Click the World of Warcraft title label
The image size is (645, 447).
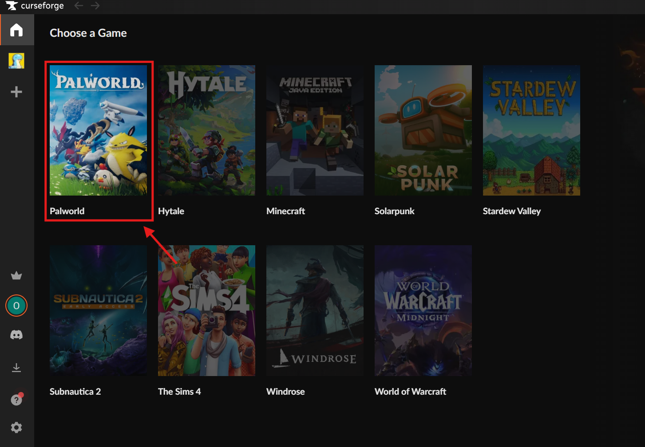point(410,392)
